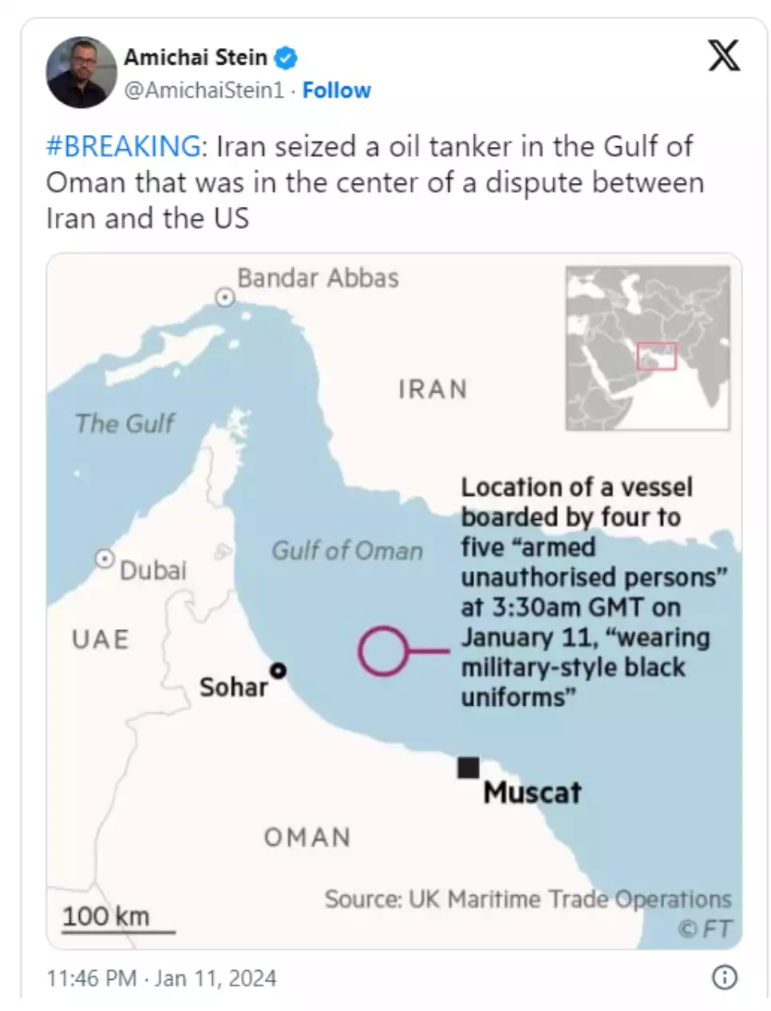Click the UK Maritime Trade Operations source text
This screenshot has width=771, height=1011.
(528, 899)
